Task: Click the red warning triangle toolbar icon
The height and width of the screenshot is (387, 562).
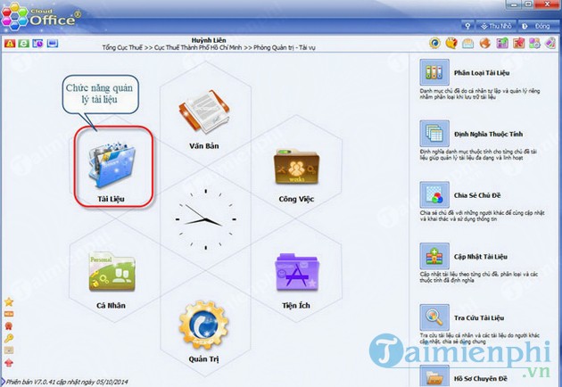Action: pos(10,44)
